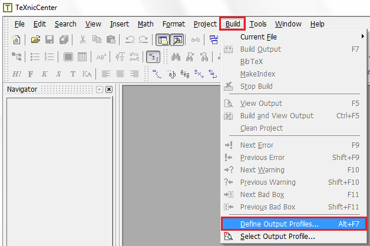The height and width of the screenshot is (246, 370).
Task: Expand the Current File submenu
Action: click(x=294, y=36)
